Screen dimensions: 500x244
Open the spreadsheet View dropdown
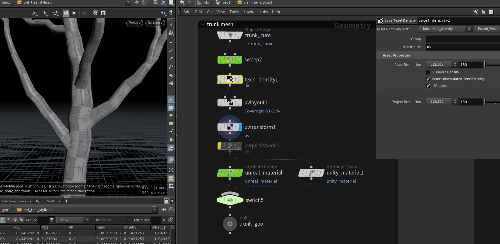click(73, 220)
